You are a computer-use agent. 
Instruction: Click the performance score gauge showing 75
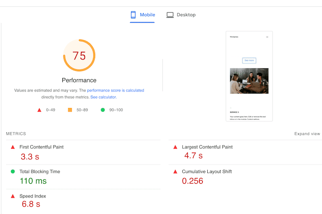(79, 56)
